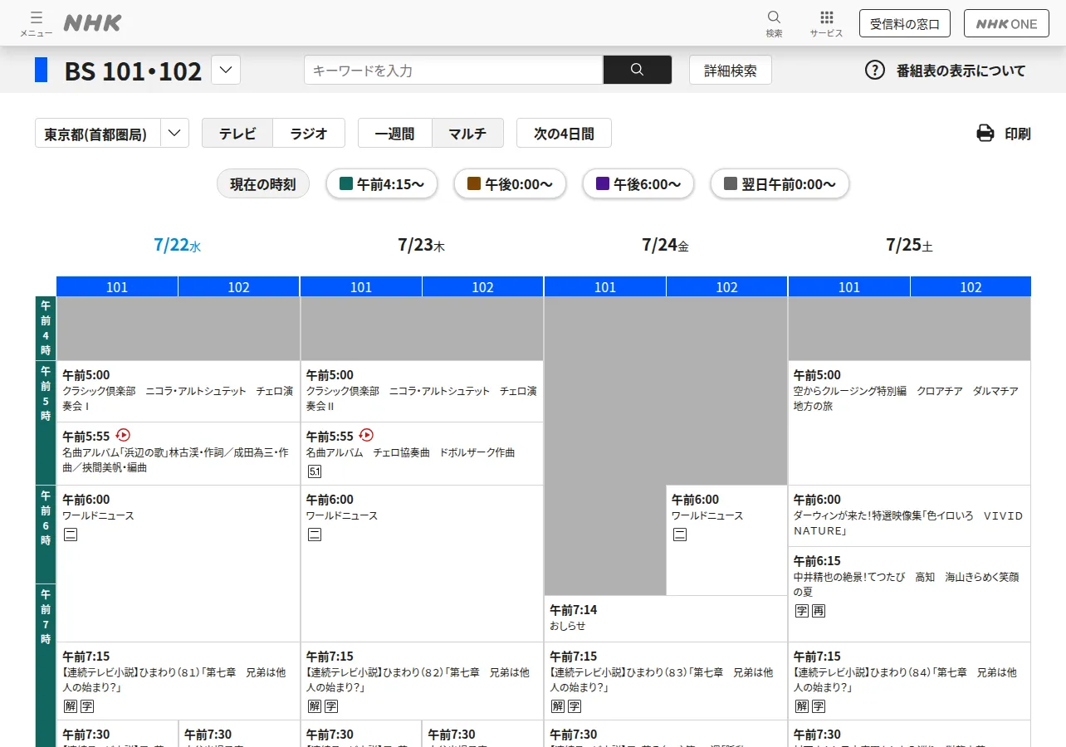1066x747 pixels.
Task: Click the question mark help icon
Action: [875, 70]
